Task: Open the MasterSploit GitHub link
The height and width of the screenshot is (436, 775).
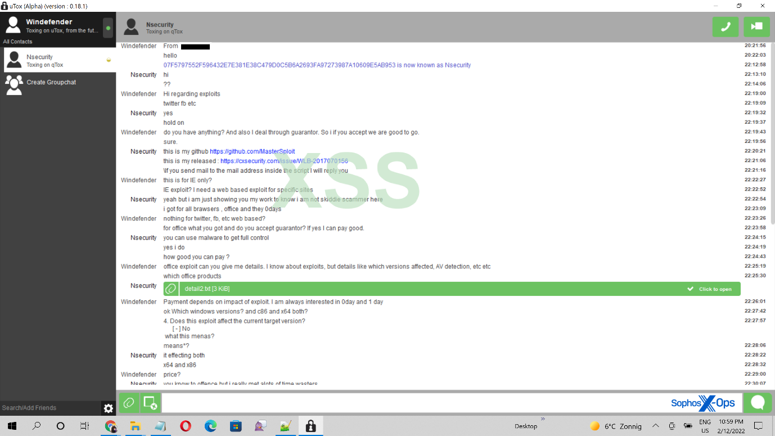Action: click(x=252, y=151)
